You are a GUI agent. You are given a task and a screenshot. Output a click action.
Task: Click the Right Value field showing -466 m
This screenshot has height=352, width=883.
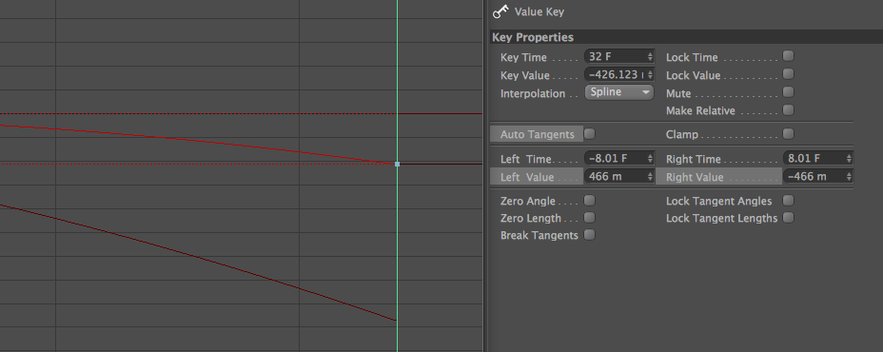[817, 177]
